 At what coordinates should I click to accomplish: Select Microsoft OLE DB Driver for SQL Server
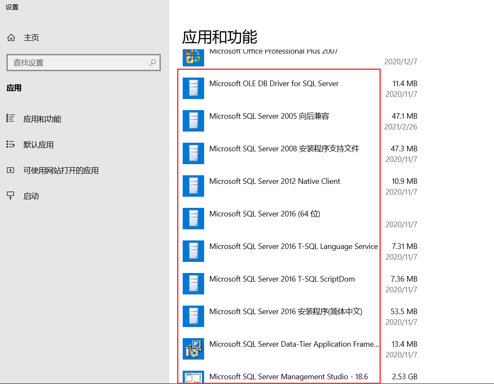(274, 84)
